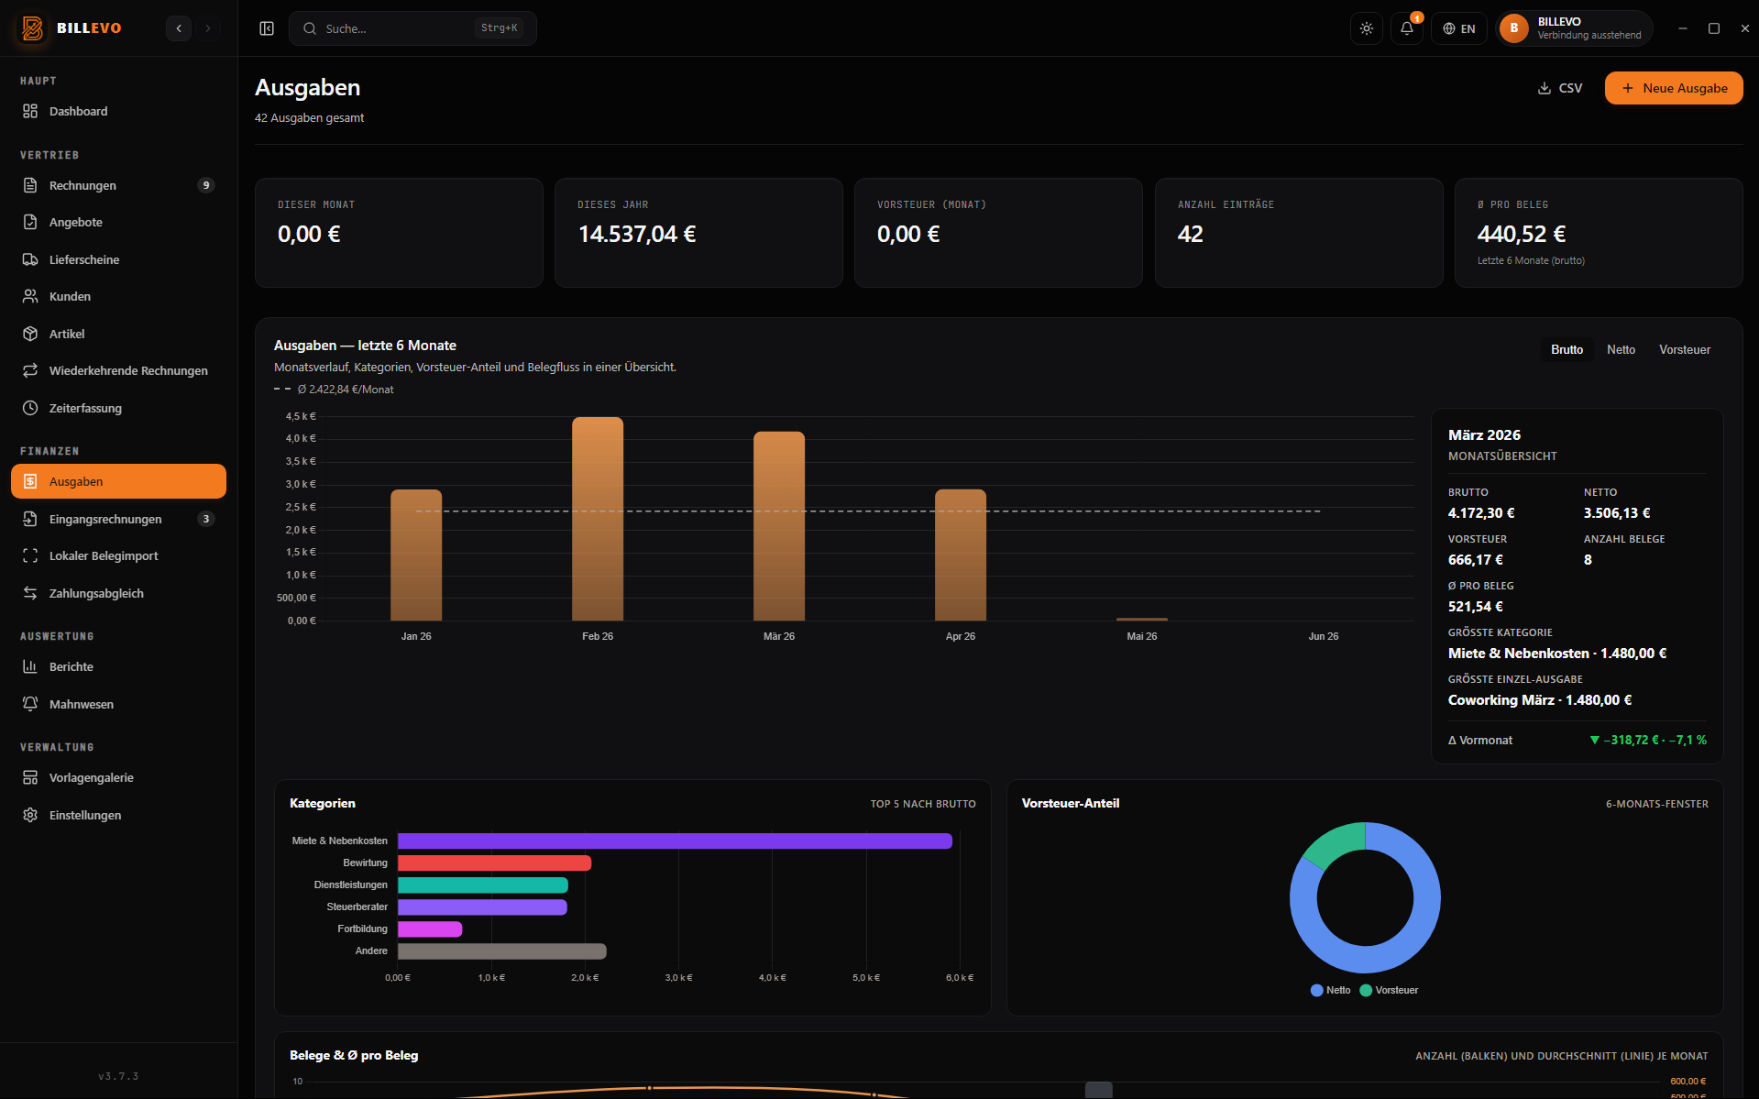Open Dashboard in the sidebar
Viewport: 1759px width, 1099px height.
point(118,111)
